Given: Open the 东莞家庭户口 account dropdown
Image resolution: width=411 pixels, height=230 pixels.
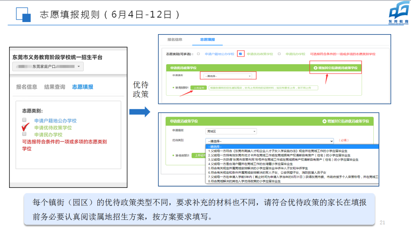Looking at the screenshot, I should click(48, 67).
